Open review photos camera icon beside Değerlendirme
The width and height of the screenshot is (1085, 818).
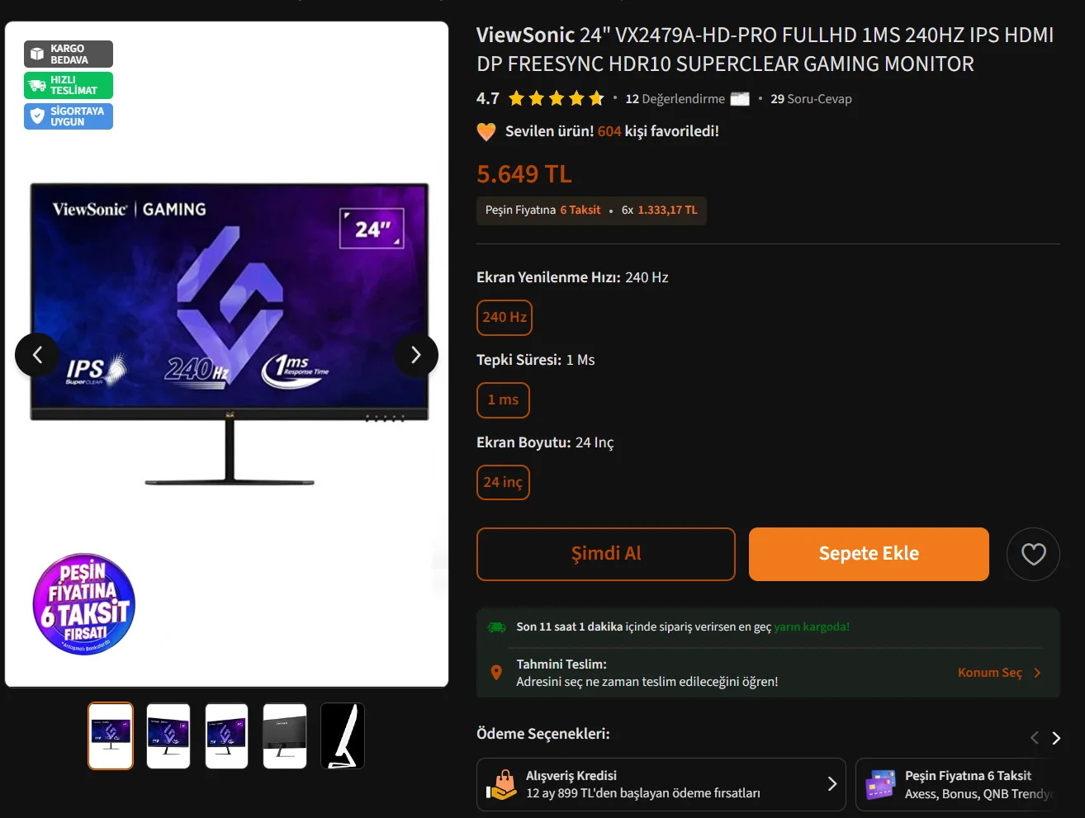click(740, 99)
